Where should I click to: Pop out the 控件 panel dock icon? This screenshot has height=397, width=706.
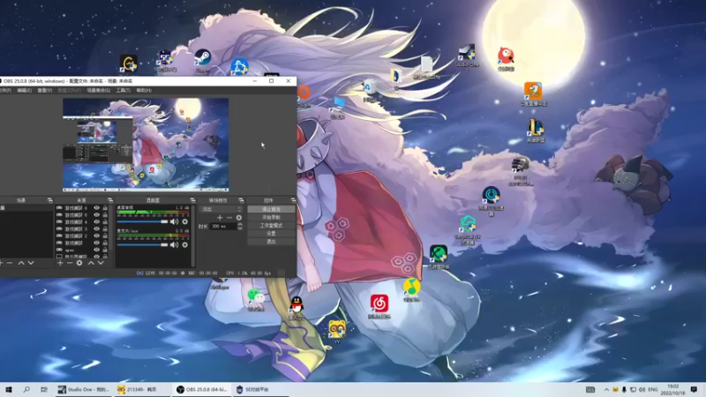point(293,200)
